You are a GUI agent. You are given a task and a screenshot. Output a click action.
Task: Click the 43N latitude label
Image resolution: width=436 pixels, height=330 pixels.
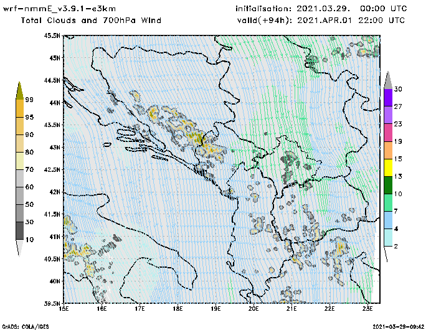coord(55,147)
